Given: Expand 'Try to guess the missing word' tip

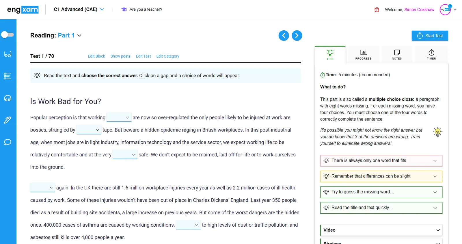Looking at the screenshot, I should tap(381, 192).
